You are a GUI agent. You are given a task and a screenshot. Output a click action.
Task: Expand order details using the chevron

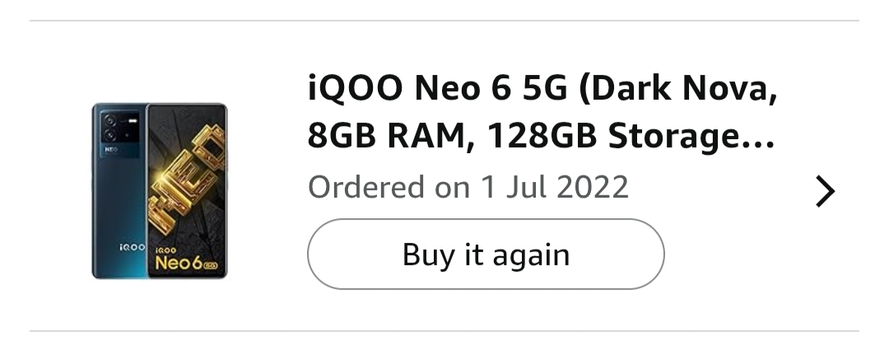(x=824, y=192)
